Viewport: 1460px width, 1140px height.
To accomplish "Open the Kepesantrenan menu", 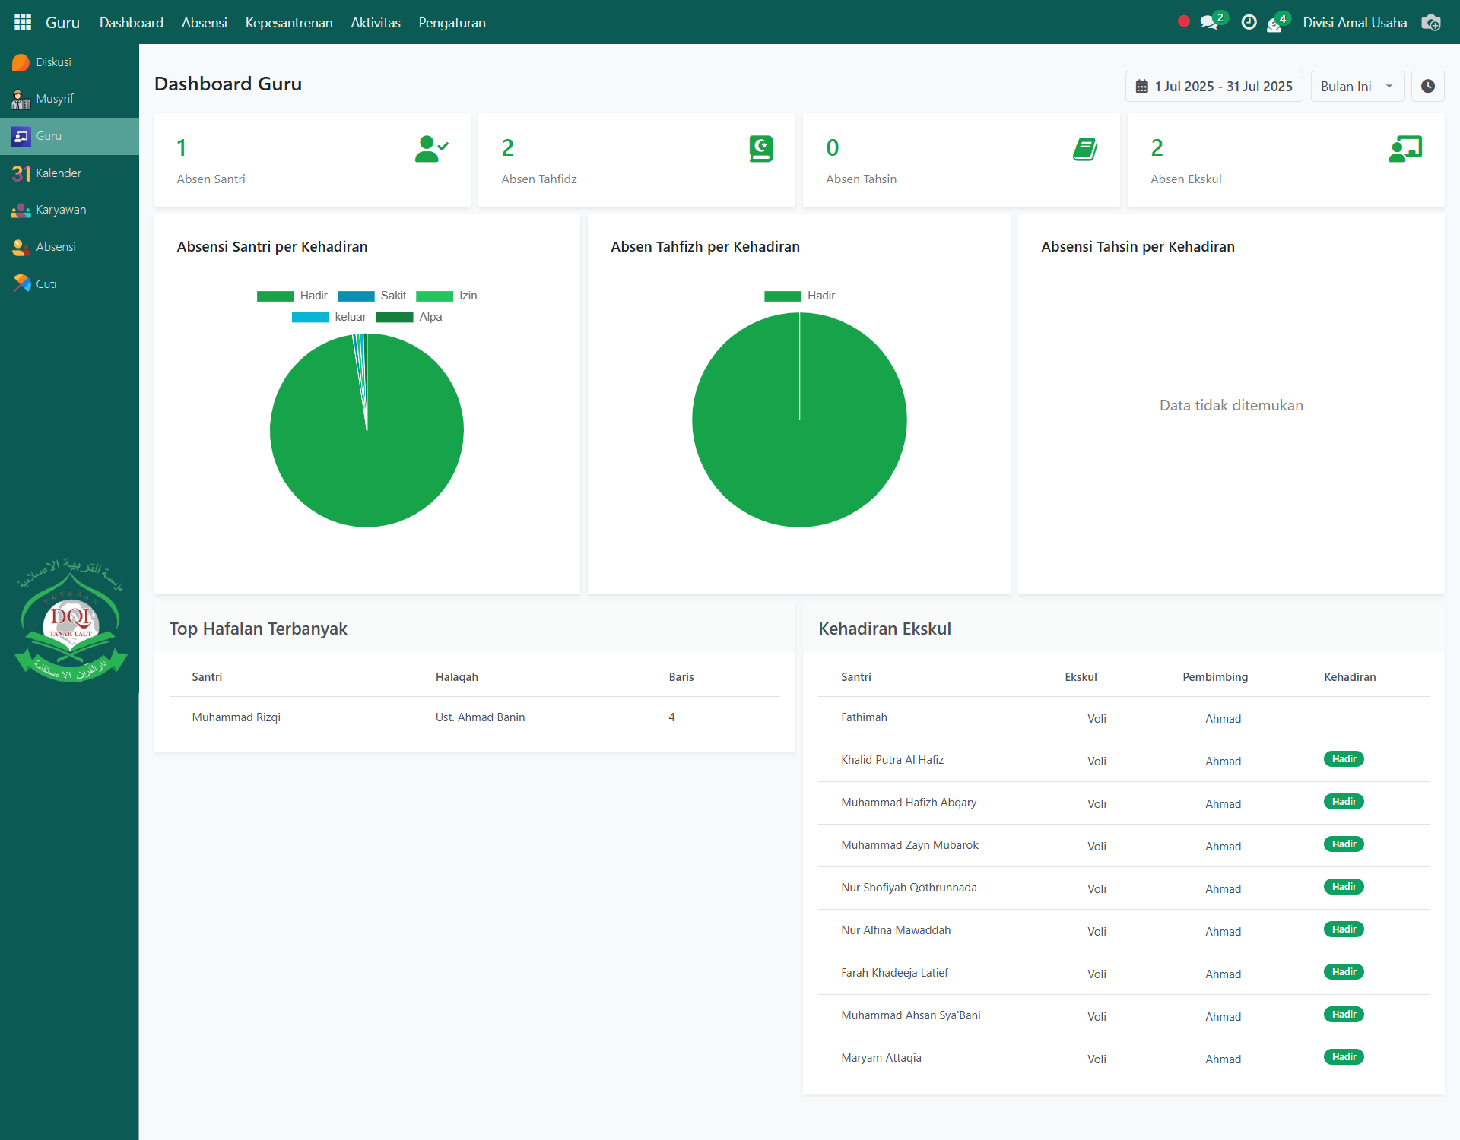I will [288, 23].
